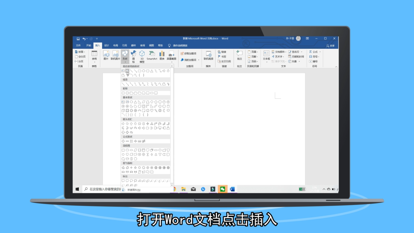Expand the 艺术字 WordArt dropdown

pos(278,57)
